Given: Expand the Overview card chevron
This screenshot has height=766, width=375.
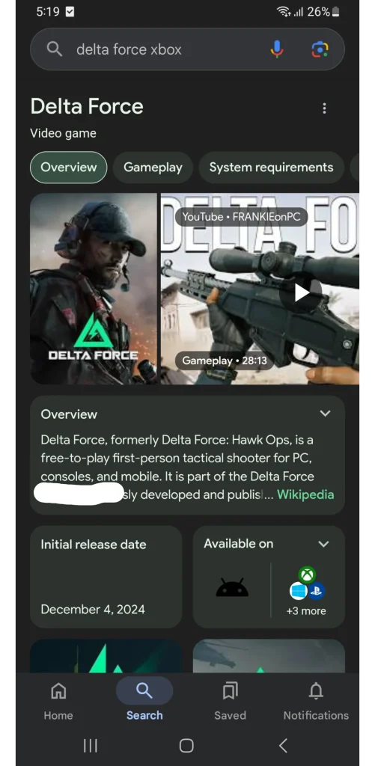Looking at the screenshot, I should pos(325,414).
